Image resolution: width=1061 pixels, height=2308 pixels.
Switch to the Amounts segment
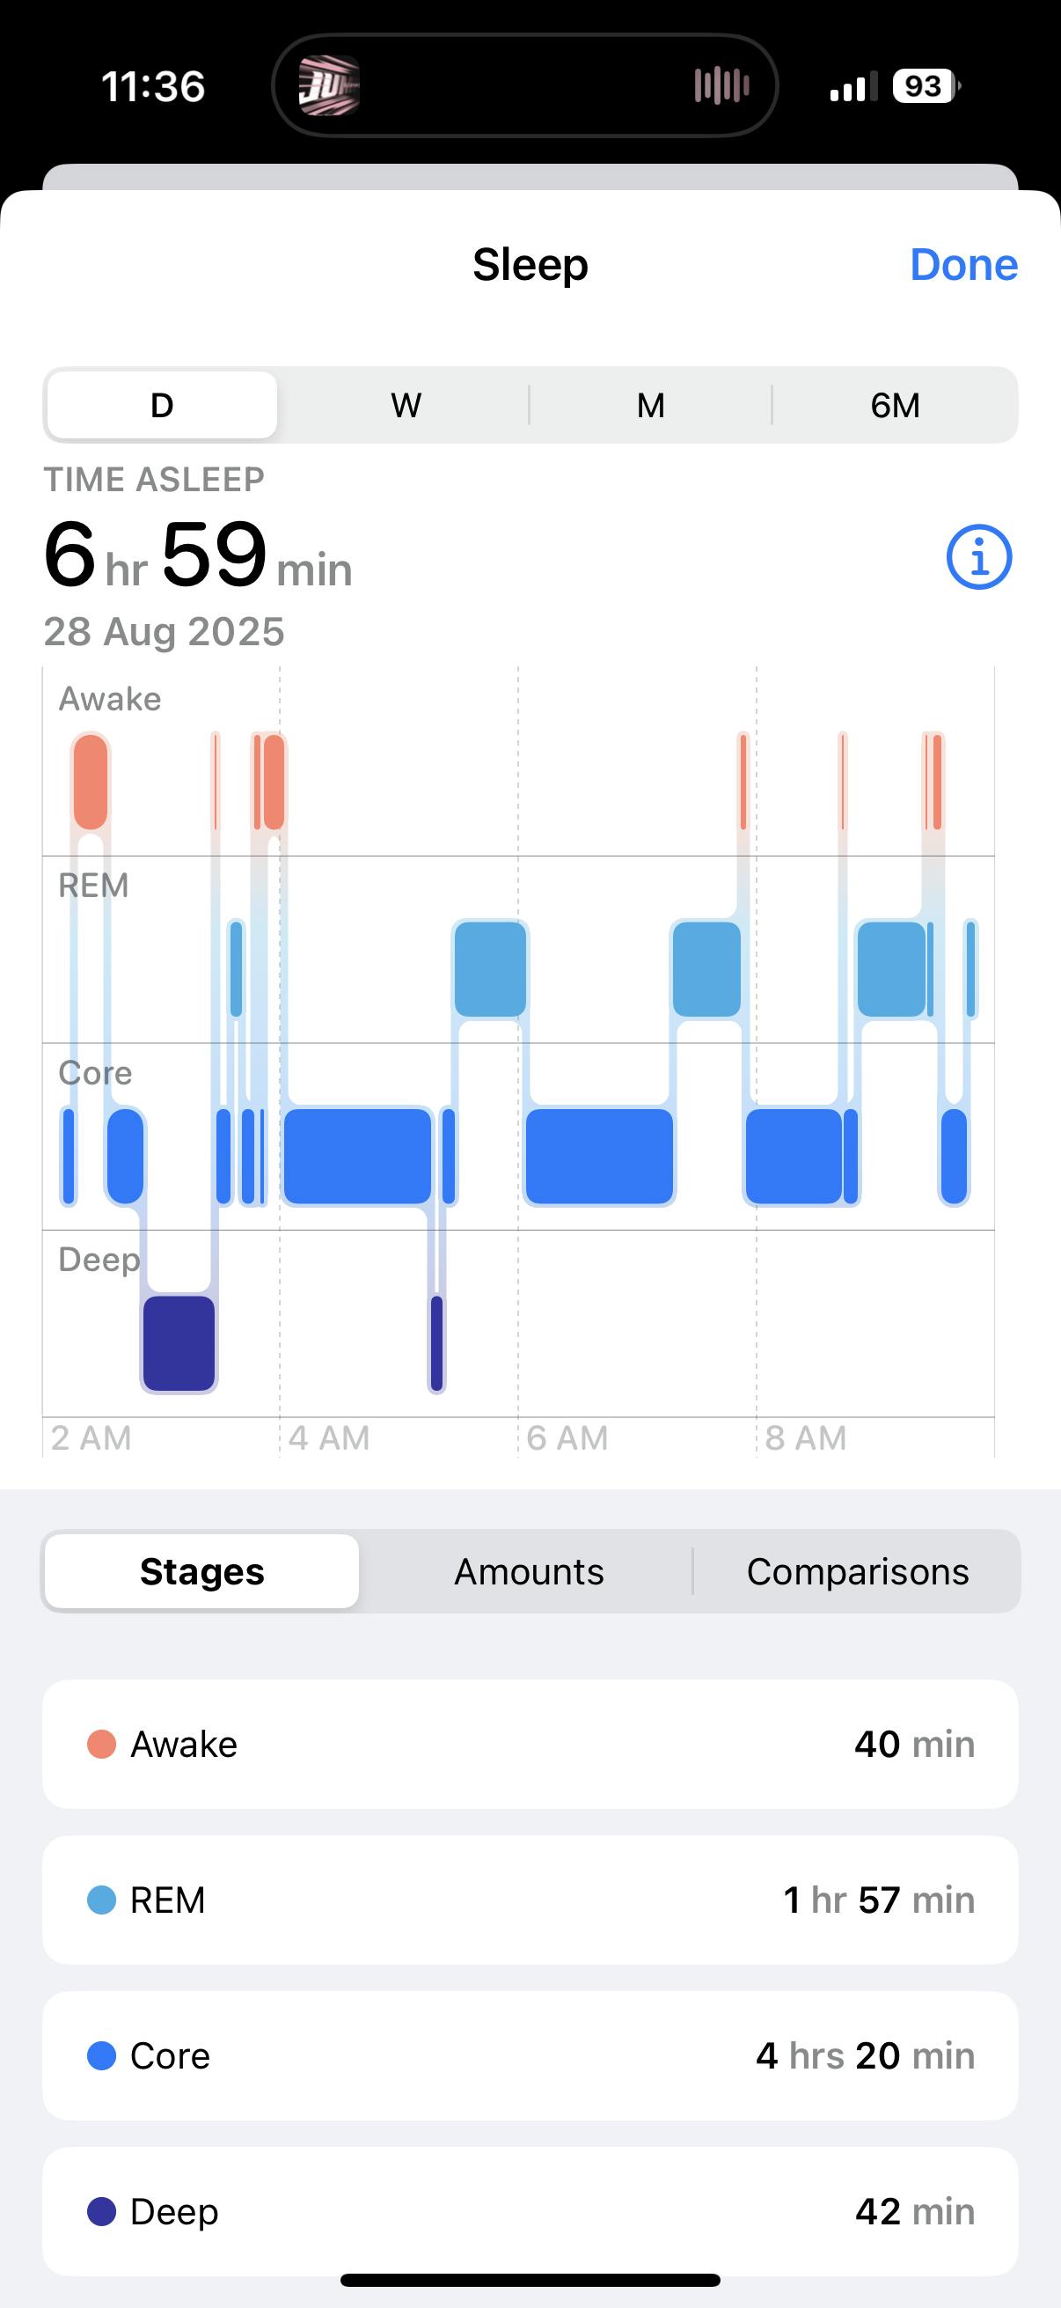[x=528, y=1571]
